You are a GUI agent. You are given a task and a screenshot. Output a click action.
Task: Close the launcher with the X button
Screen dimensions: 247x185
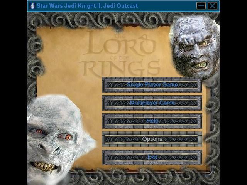(x=212, y=6)
